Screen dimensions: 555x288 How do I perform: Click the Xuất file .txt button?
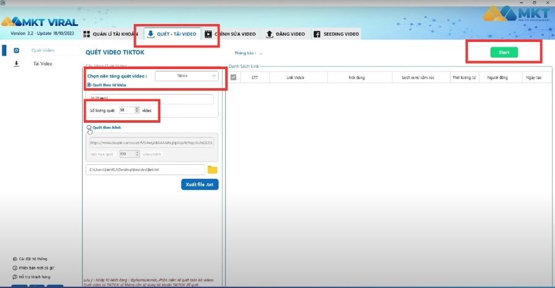pyautogui.click(x=200, y=184)
